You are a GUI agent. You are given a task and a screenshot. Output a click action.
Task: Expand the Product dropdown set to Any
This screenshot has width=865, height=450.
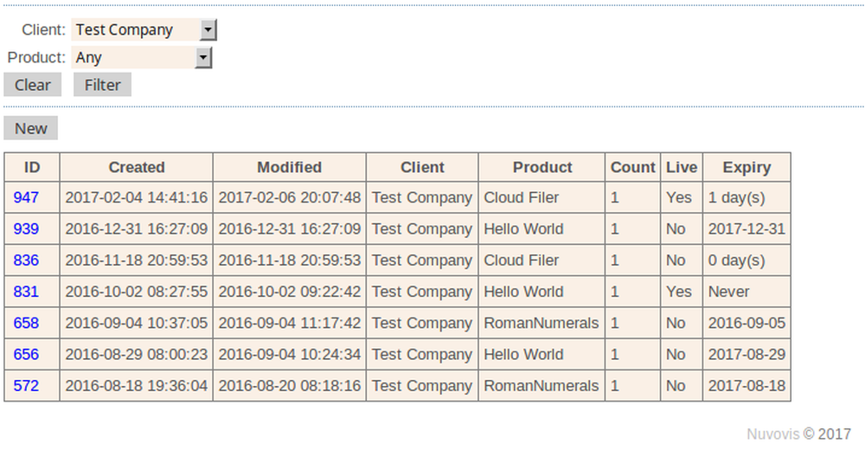coord(141,58)
